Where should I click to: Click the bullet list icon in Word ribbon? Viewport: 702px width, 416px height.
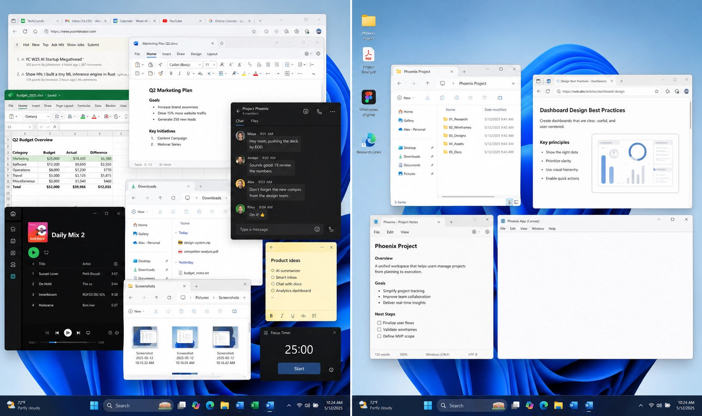(287, 65)
